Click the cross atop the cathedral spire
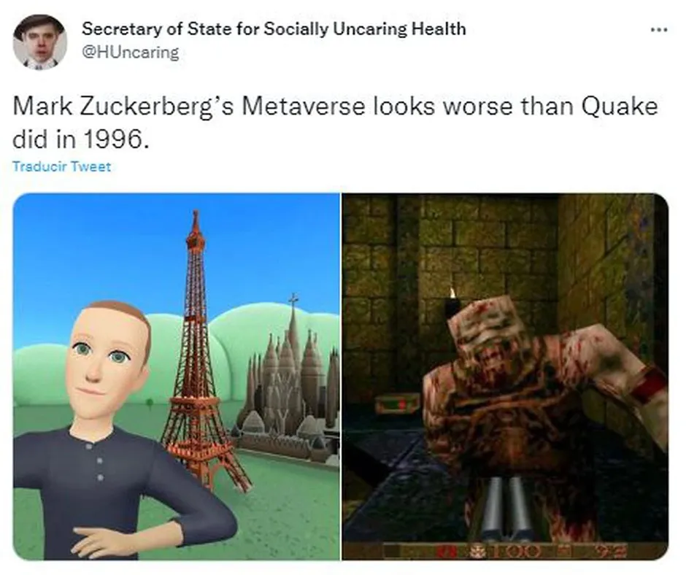The image size is (686, 575). pos(293,300)
